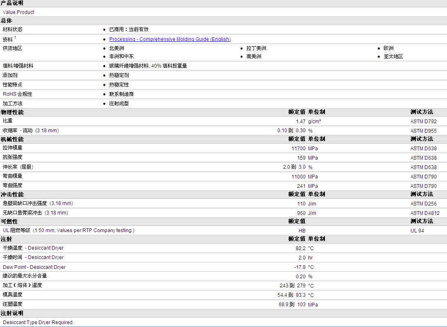Screen dimensions: 447x327
Task: Click the footnote superscript 1 beside 资料
Action: tap(15, 38)
